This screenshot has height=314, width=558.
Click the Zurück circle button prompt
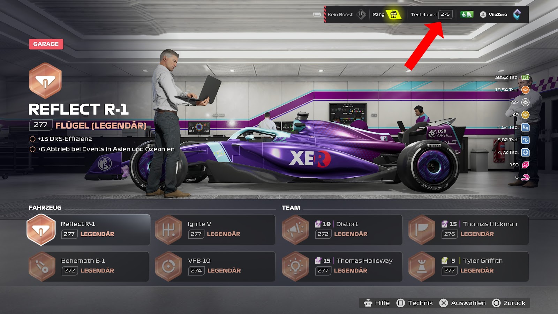coord(508,303)
